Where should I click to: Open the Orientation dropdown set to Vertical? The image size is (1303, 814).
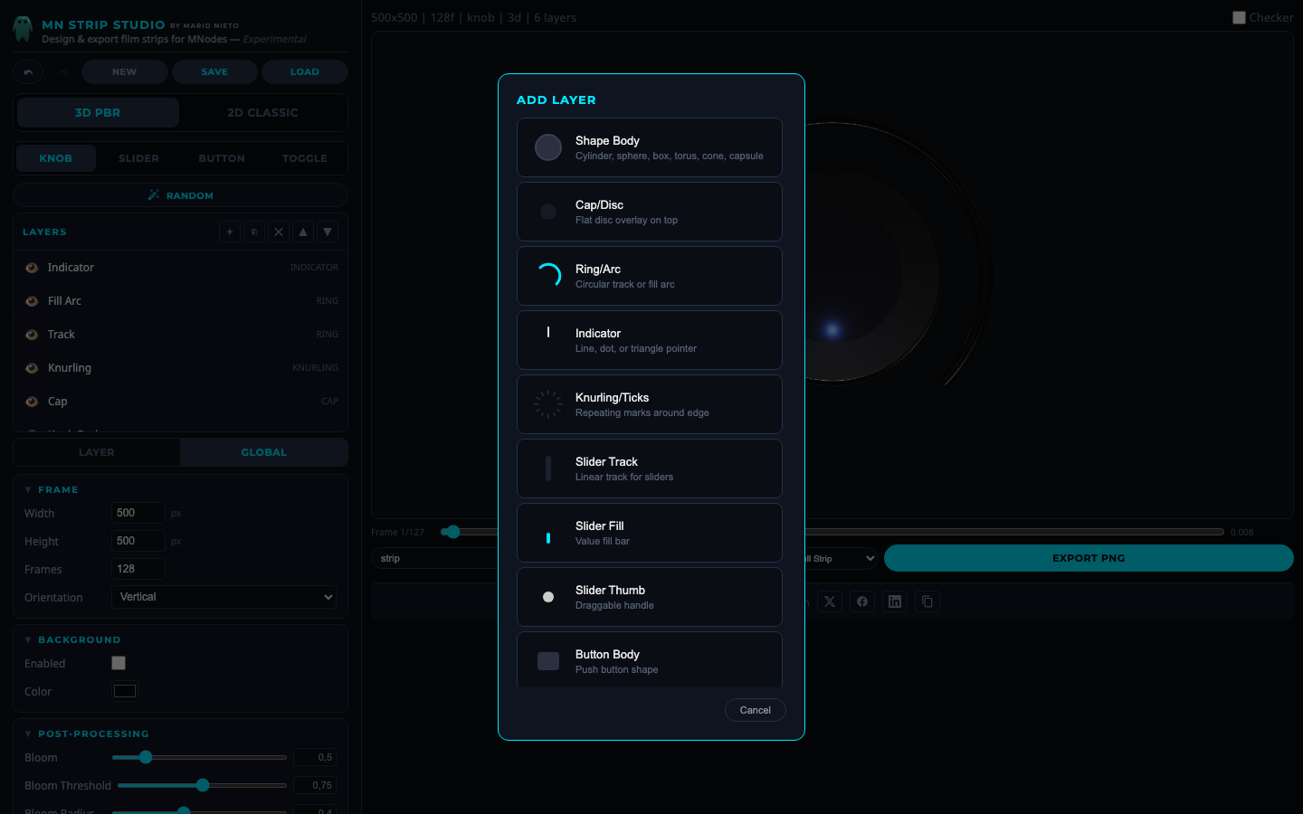point(224,597)
